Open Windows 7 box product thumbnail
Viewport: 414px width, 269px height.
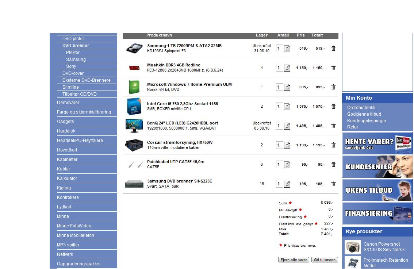(134, 87)
